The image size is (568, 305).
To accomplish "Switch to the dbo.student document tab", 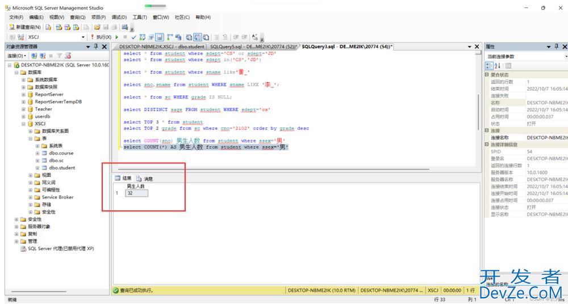I will 161,46.
